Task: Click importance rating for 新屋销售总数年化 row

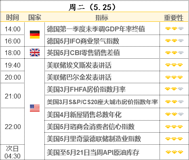Action: 174,114
